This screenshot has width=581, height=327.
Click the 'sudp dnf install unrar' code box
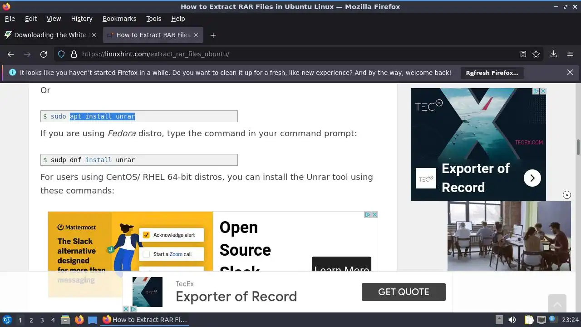pyautogui.click(x=139, y=160)
